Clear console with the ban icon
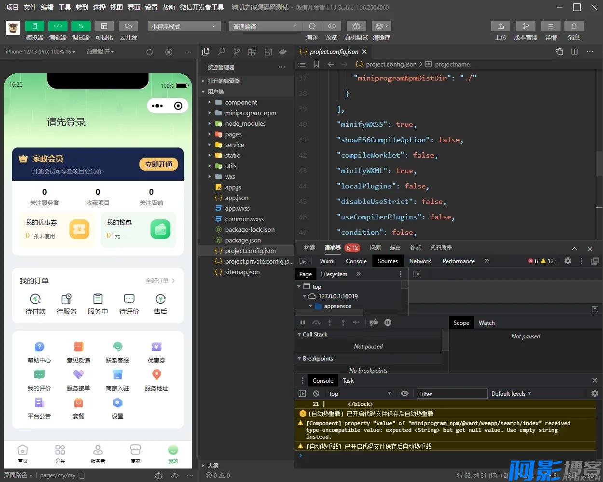The width and height of the screenshot is (603, 482). click(x=316, y=394)
